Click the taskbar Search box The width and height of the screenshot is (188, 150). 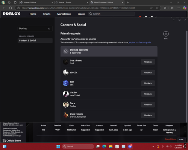[78, 147]
